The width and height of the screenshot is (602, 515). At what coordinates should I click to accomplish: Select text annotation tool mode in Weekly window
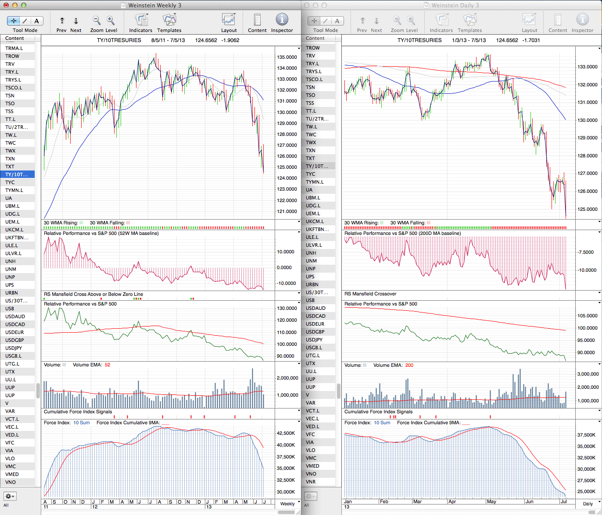[x=36, y=21]
